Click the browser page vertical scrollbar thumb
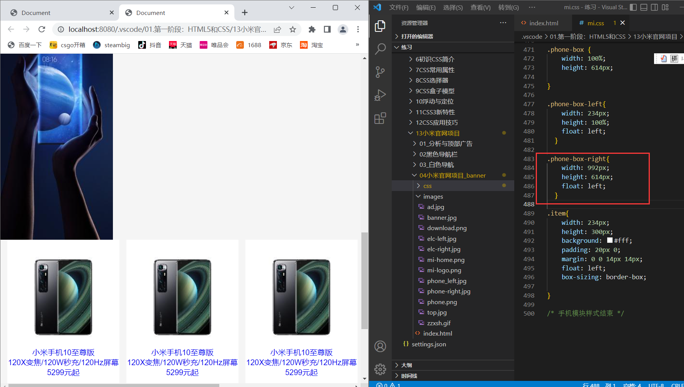684x387 pixels. [x=364, y=281]
